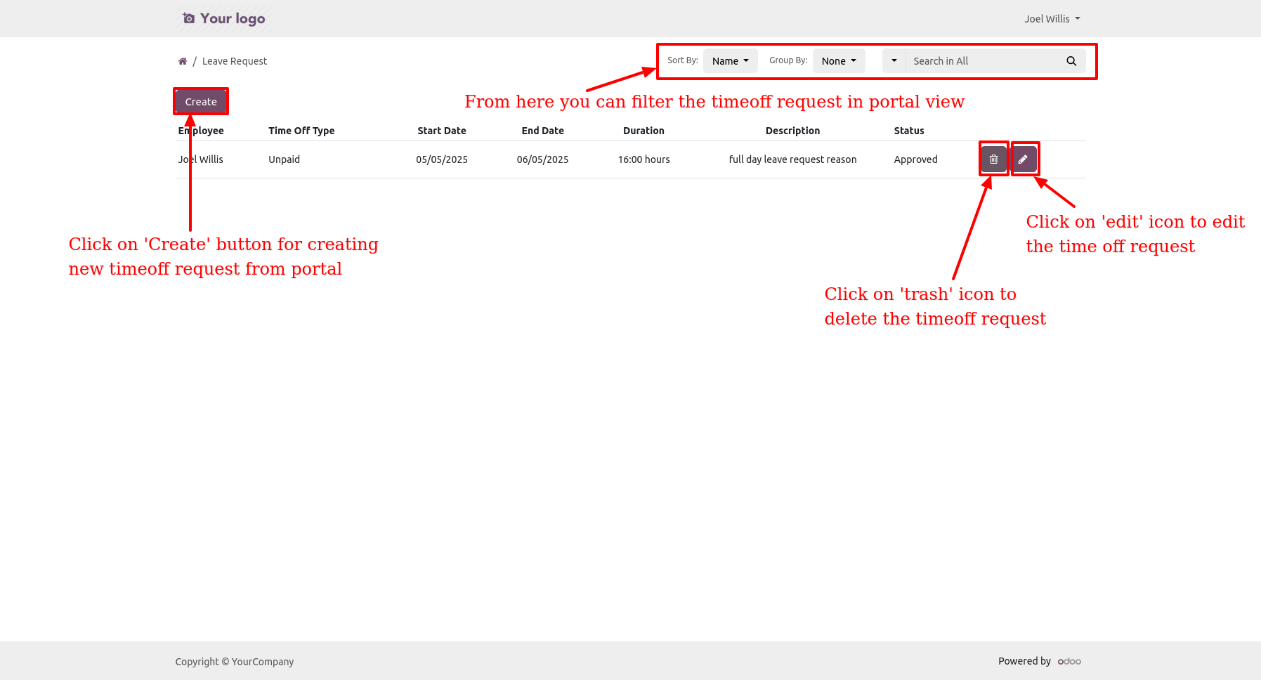Open the Group By 'None' dropdown
This screenshot has width=1261, height=680.
838,61
